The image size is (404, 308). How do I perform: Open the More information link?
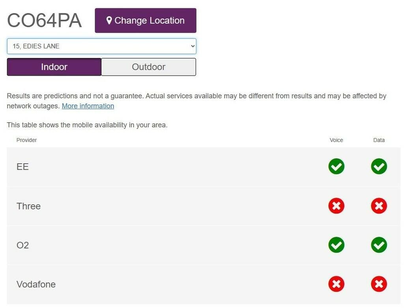click(x=88, y=106)
